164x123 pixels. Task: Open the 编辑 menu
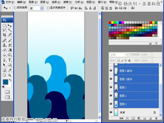click(21, 2)
